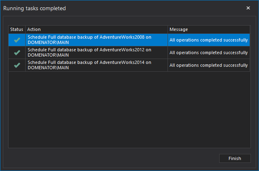This screenshot has width=259, height=171.
Task: Click the green checkmark for the AdventureWorks2012 backup
Action: pos(17,53)
